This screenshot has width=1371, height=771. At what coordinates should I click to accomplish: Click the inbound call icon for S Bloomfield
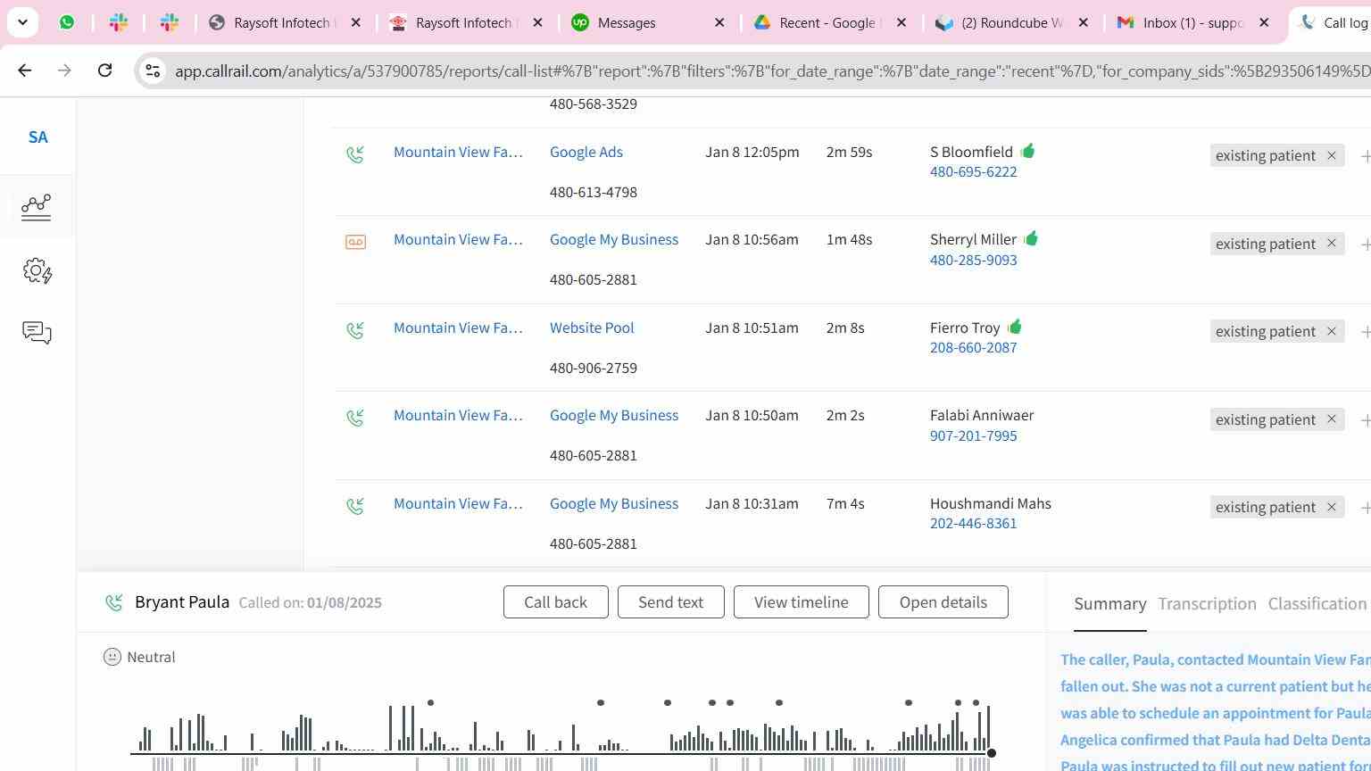point(355,154)
